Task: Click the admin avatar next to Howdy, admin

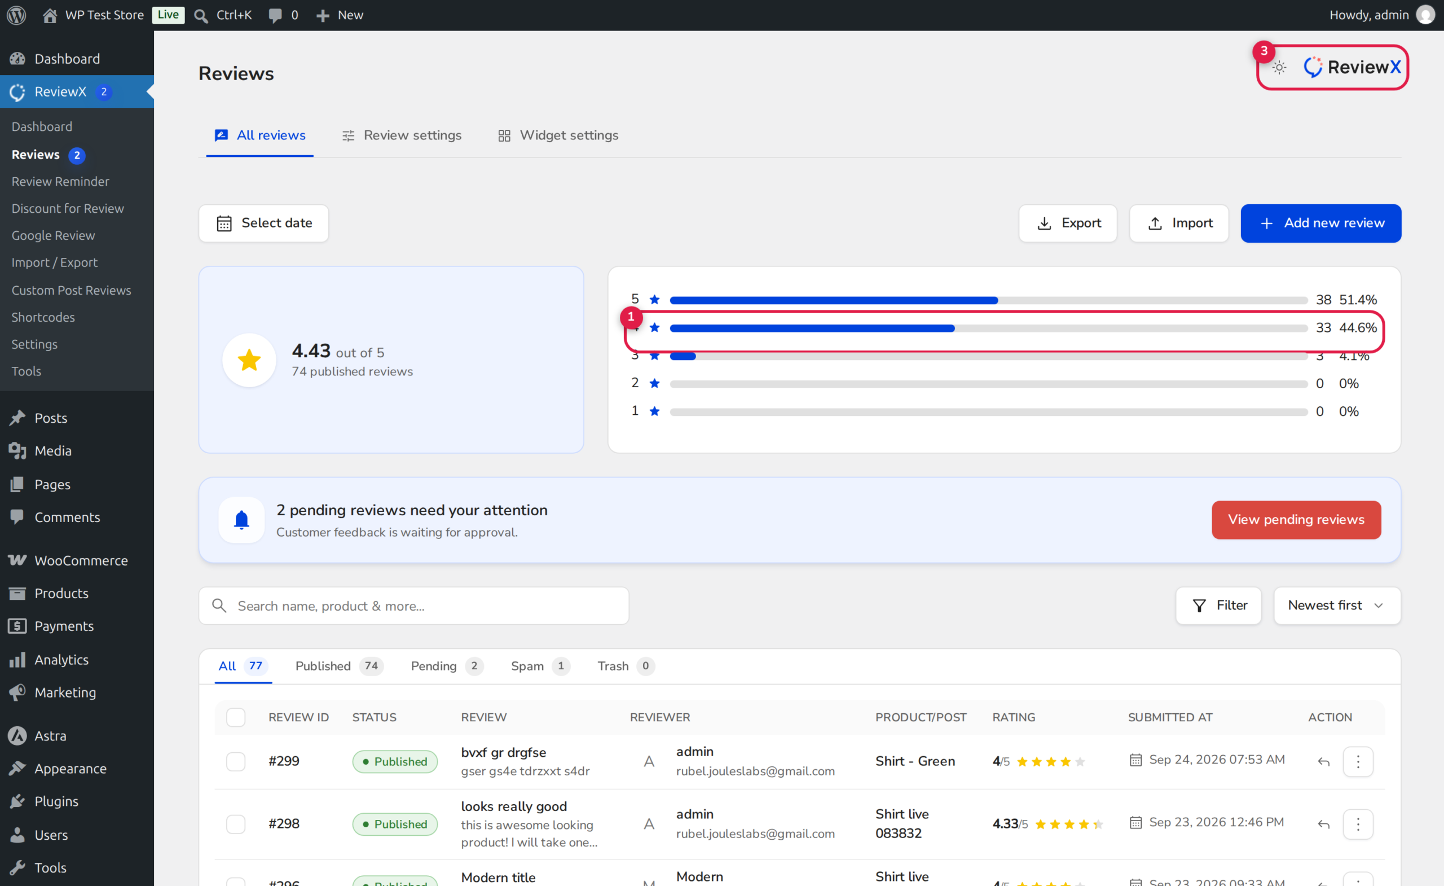Action: [x=1426, y=15]
